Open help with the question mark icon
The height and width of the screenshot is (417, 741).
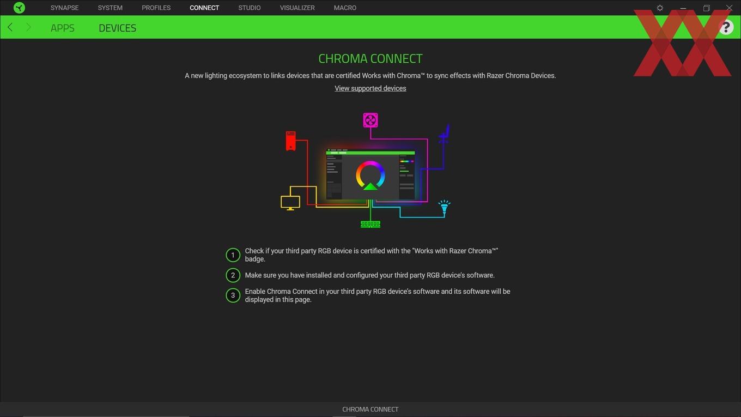[x=726, y=27]
